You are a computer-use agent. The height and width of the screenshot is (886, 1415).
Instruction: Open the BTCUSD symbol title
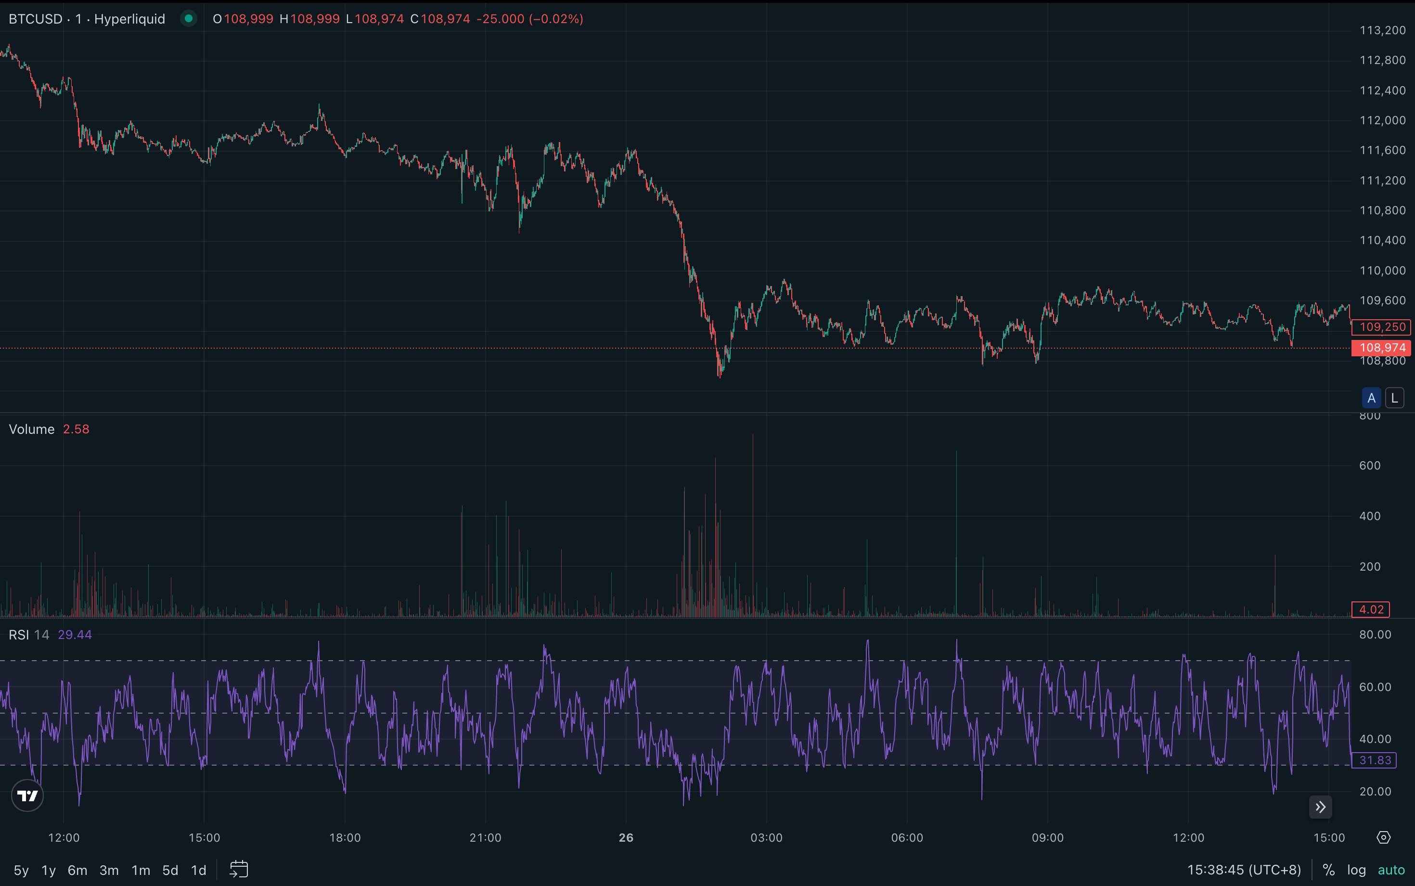(x=35, y=19)
